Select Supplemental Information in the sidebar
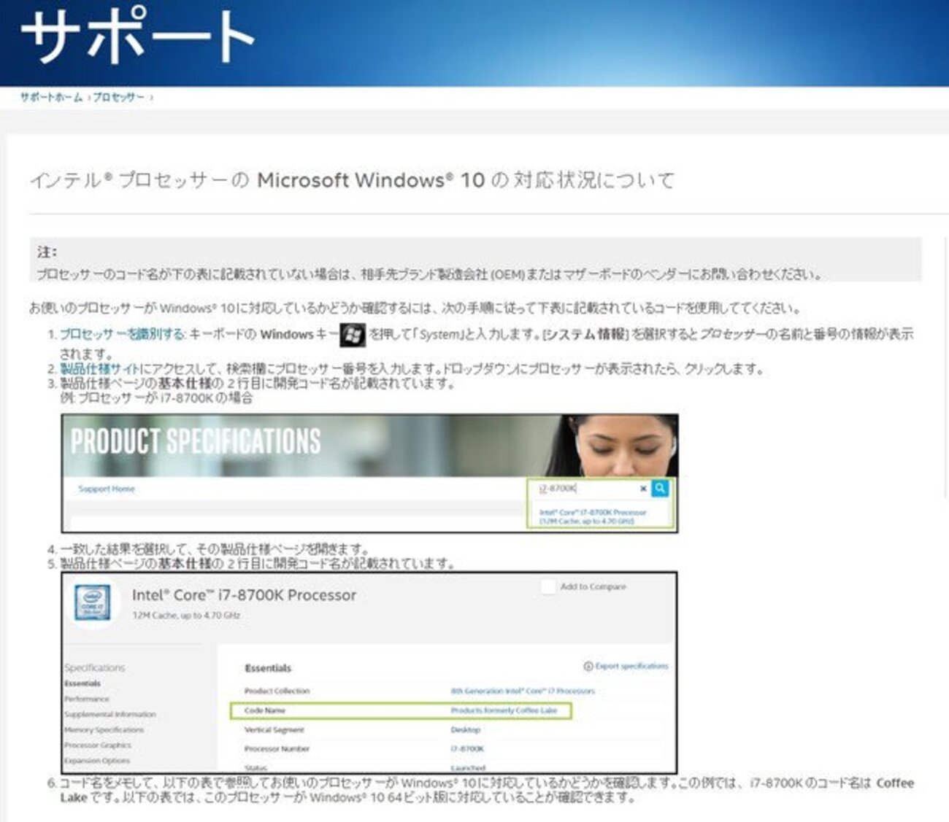 pos(110,714)
